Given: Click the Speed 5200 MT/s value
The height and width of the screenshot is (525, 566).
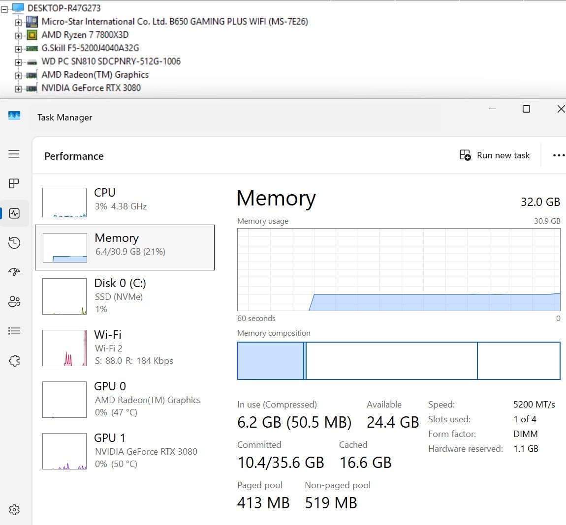Looking at the screenshot, I should pyautogui.click(x=534, y=404).
